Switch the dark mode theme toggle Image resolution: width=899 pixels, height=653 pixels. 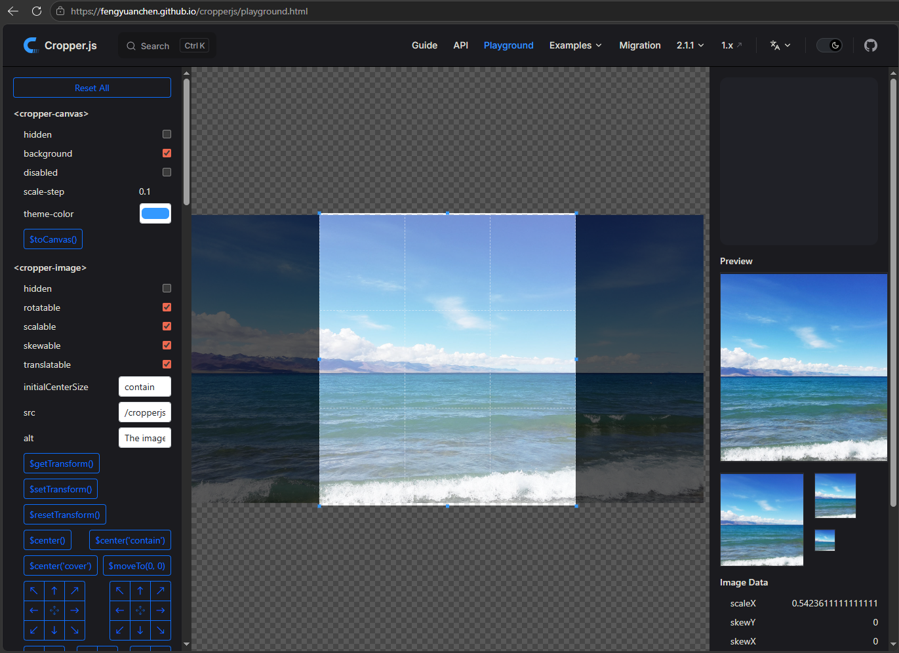829,45
